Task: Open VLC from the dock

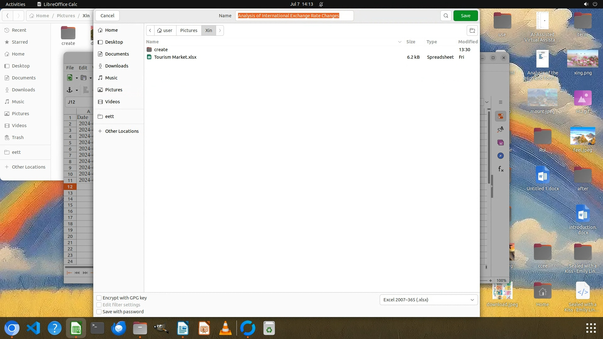Action: click(x=225, y=328)
